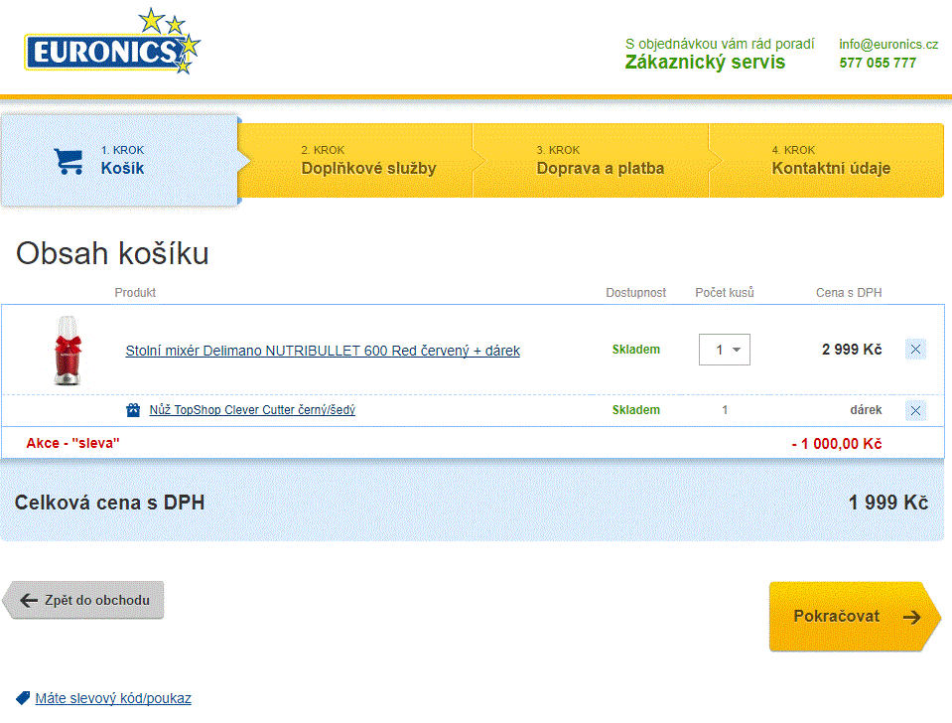Click the total price 1 999 Kč
The width and height of the screenshot is (952, 723).
tap(888, 503)
